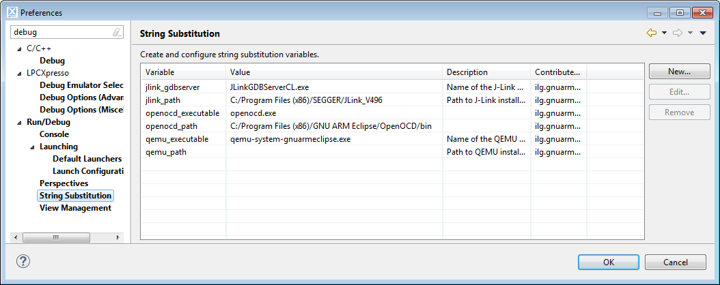Click the New... button

point(679,72)
